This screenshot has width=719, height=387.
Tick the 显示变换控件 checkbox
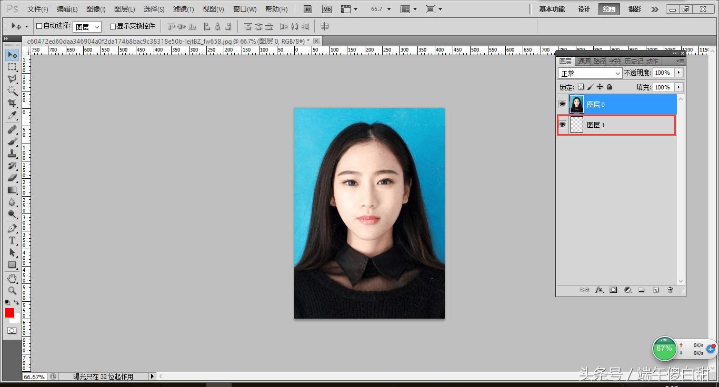(113, 26)
